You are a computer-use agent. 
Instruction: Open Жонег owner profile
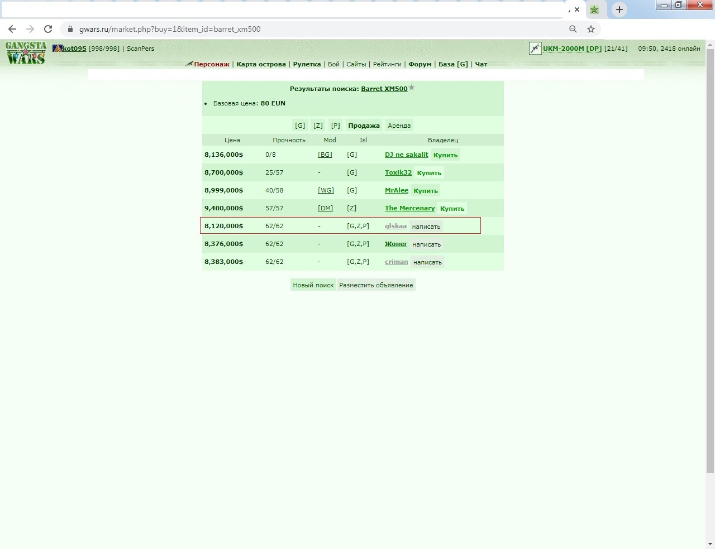coord(396,244)
